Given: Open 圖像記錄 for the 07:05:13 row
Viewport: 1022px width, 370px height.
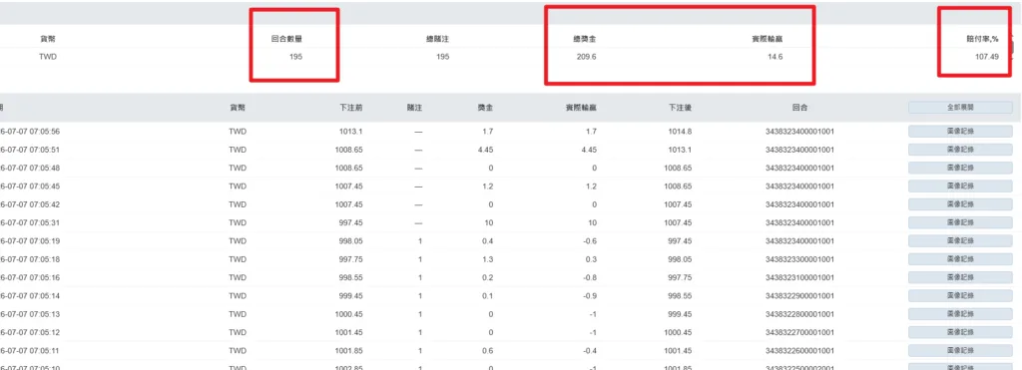Looking at the screenshot, I should point(960,314).
